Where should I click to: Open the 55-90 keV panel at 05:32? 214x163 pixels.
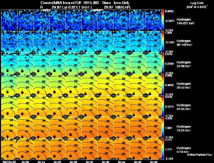90,63
